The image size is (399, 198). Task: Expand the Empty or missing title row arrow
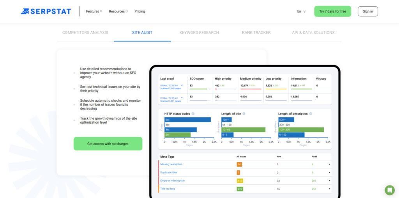pos(329,181)
